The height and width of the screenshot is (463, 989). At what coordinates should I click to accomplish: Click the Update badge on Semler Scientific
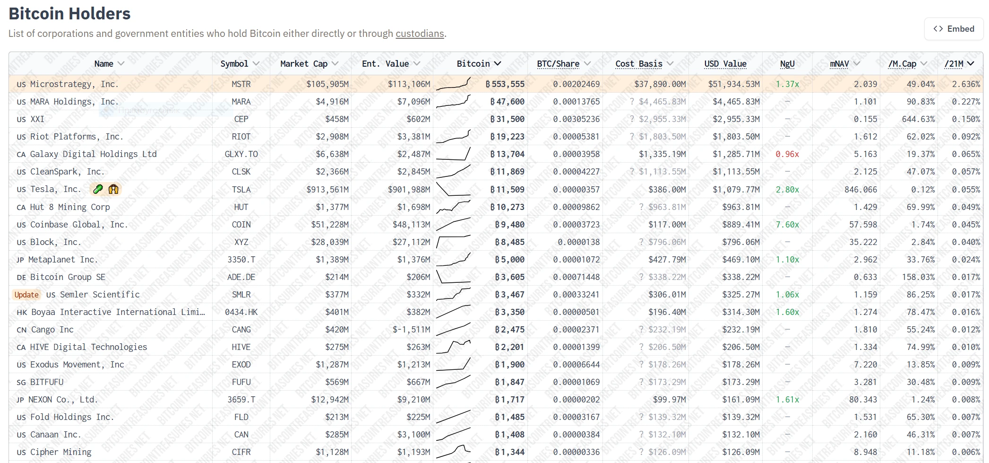coord(26,295)
